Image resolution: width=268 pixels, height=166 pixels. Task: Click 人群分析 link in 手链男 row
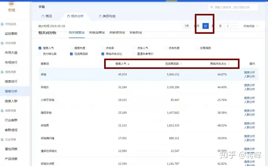coord(249,127)
